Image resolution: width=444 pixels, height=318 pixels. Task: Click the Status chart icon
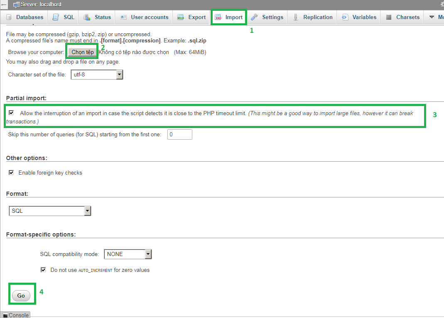[x=87, y=17]
